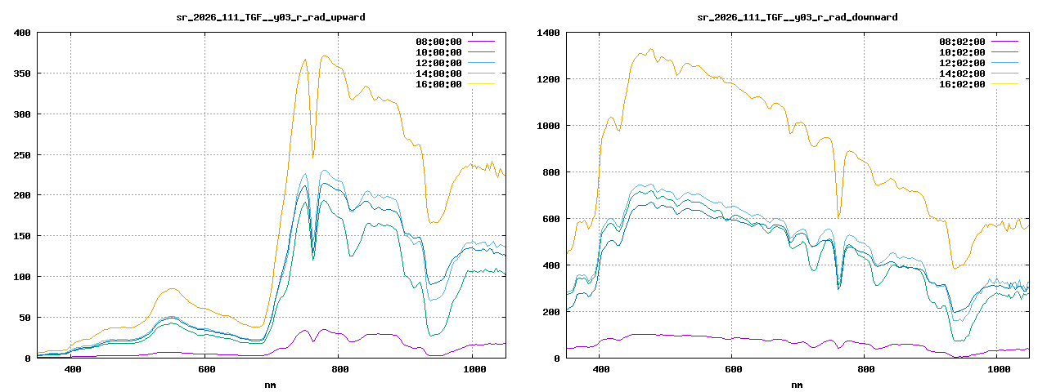The height and width of the screenshot is (392, 1047).
Task: Toggle the 14:00:00 legend entry in upward chart
Action: (438, 73)
